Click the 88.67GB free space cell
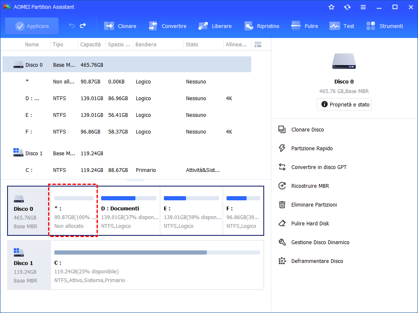The width and height of the screenshot is (418, 313). coord(118,170)
